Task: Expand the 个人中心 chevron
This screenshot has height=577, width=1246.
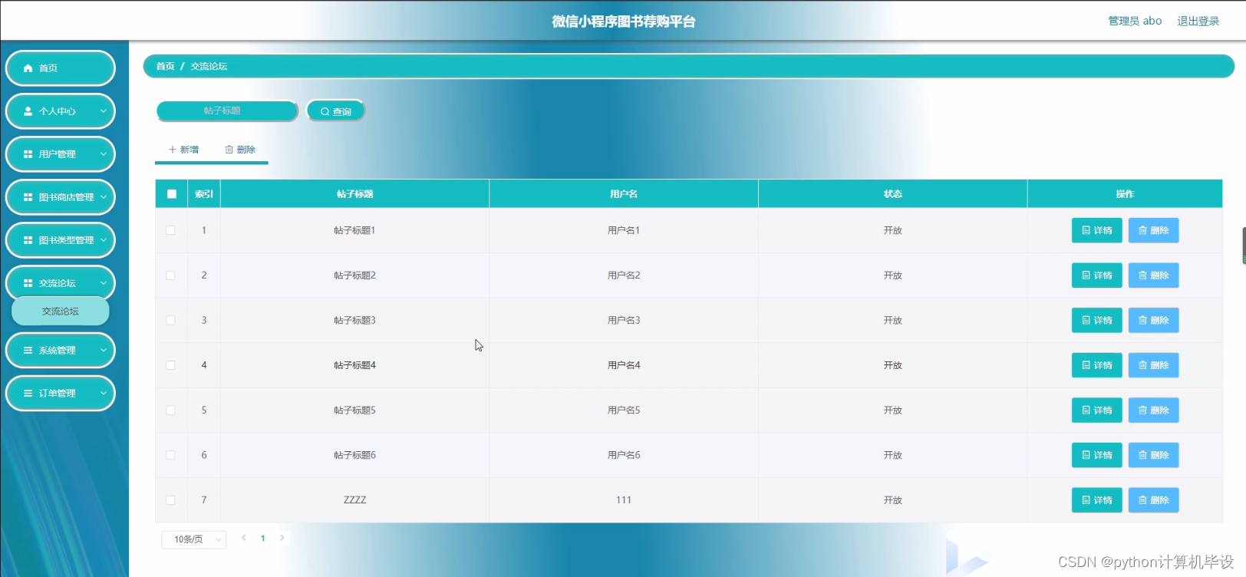Action: click(104, 111)
